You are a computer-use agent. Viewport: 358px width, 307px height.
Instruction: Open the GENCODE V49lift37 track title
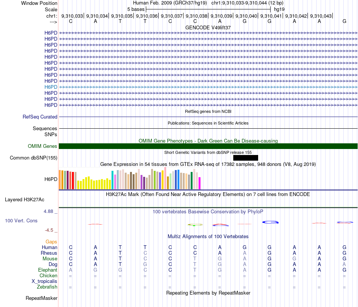point(208,27)
